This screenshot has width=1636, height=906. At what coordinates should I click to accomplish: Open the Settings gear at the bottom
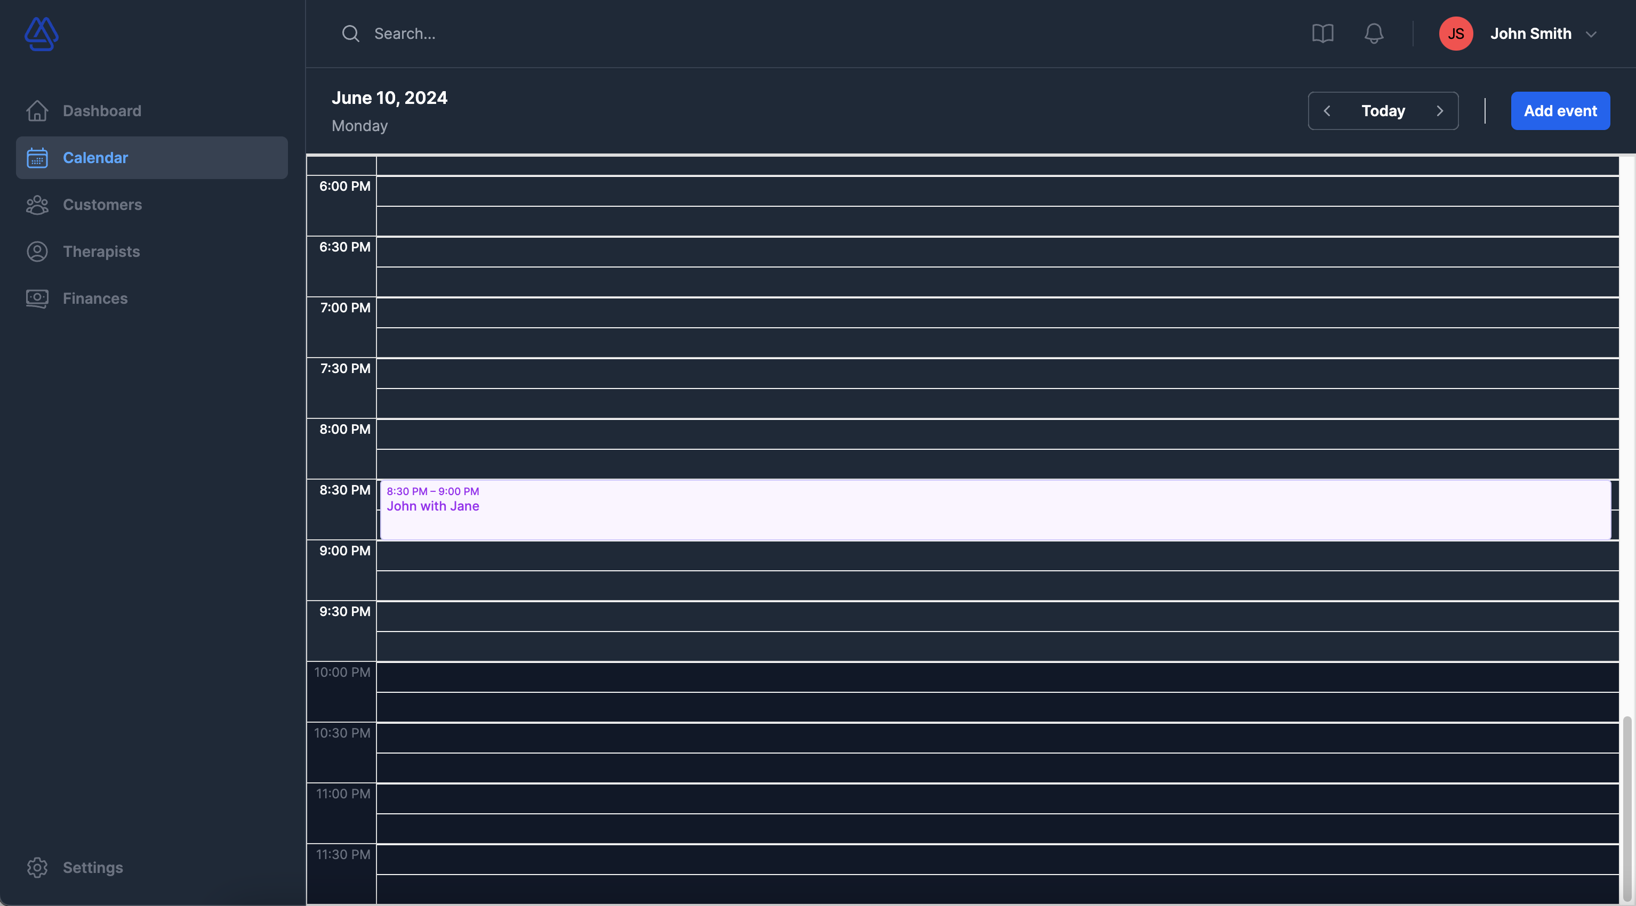click(37, 867)
